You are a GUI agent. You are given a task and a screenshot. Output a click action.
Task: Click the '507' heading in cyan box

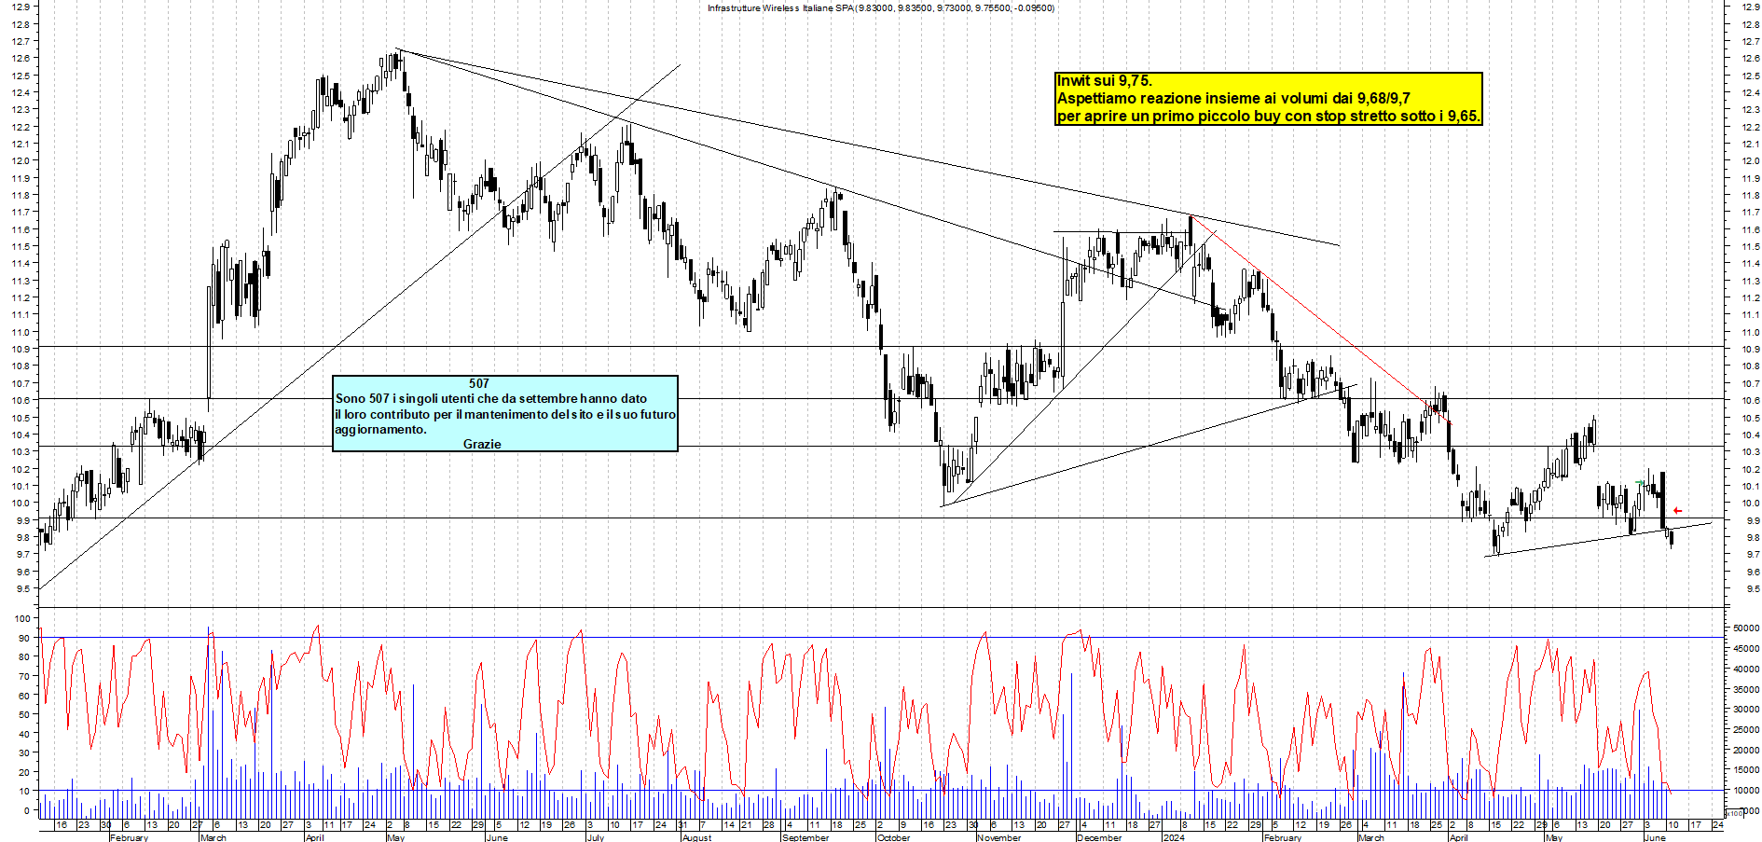coord(479,383)
